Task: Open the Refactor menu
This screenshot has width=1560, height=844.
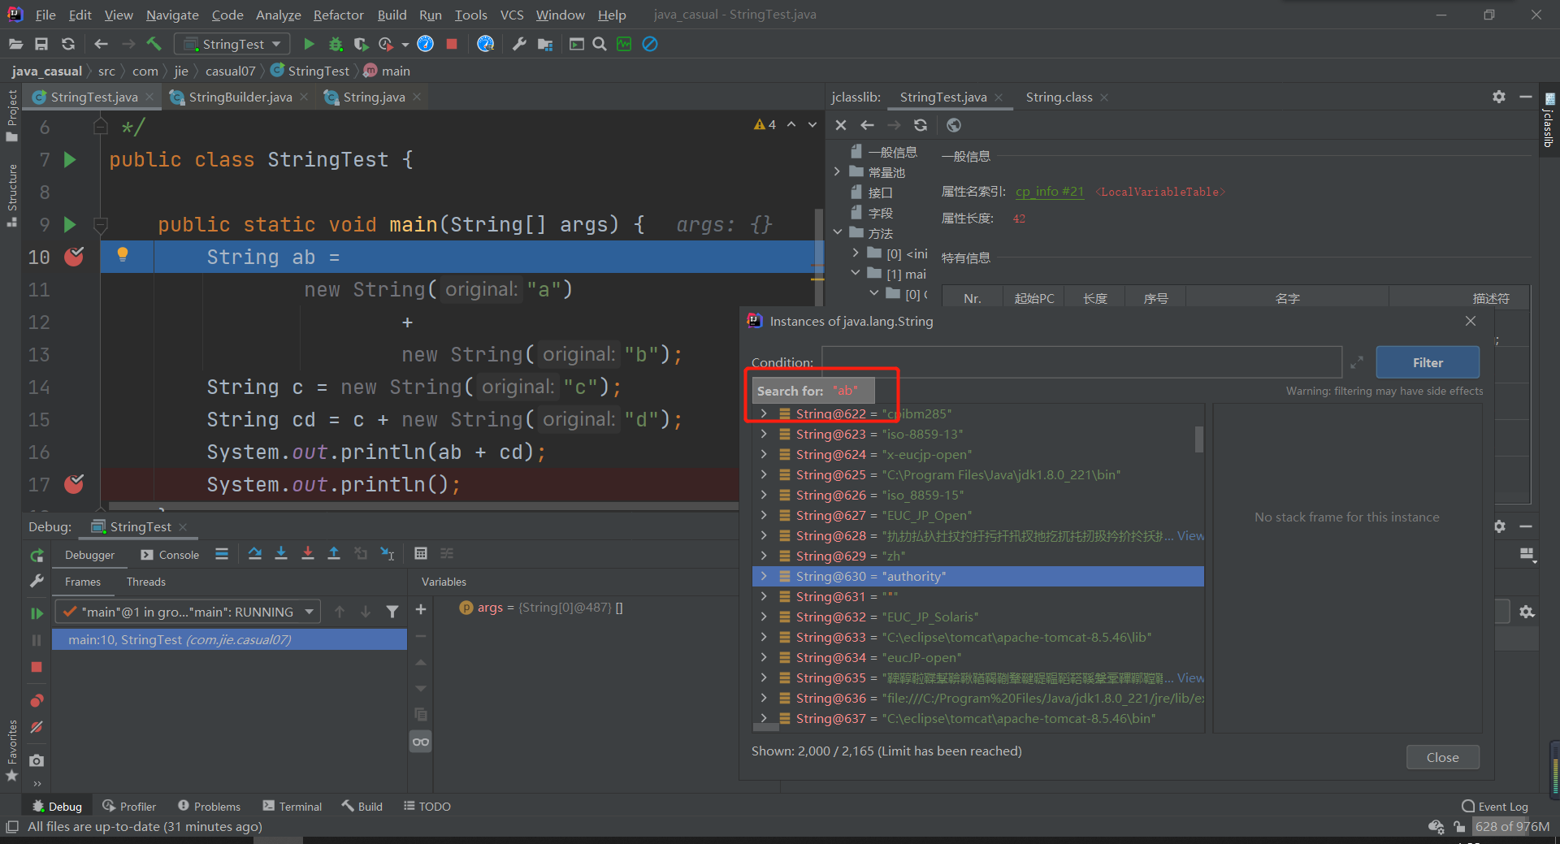Action: click(x=339, y=15)
